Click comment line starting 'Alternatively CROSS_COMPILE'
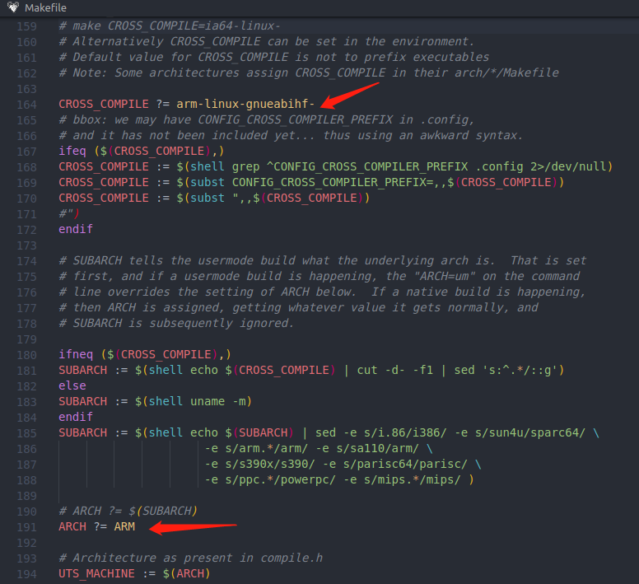Screen dimensions: 639x584 [267, 41]
